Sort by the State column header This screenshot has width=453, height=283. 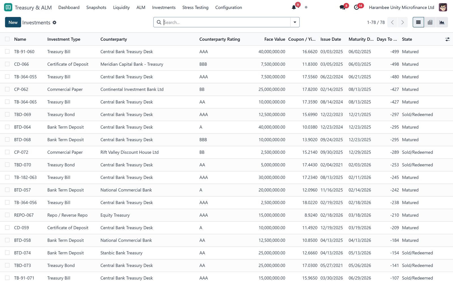coord(407,39)
